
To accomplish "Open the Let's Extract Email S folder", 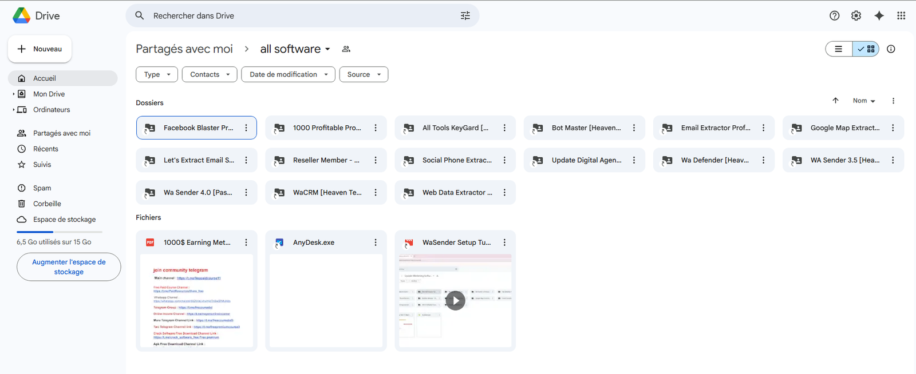I will tap(196, 160).
